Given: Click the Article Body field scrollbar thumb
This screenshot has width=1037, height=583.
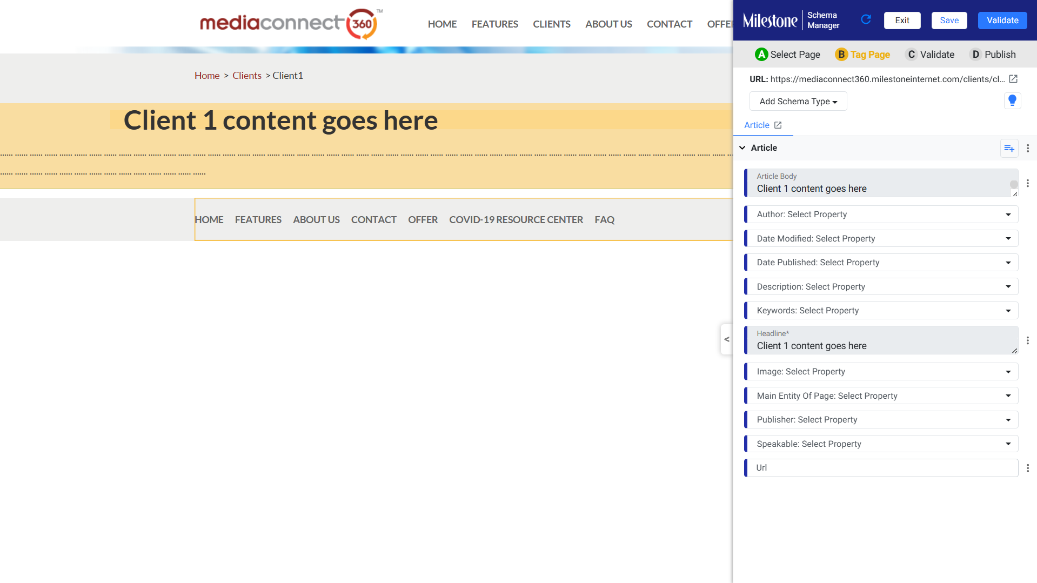Looking at the screenshot, I should 1014,184.
